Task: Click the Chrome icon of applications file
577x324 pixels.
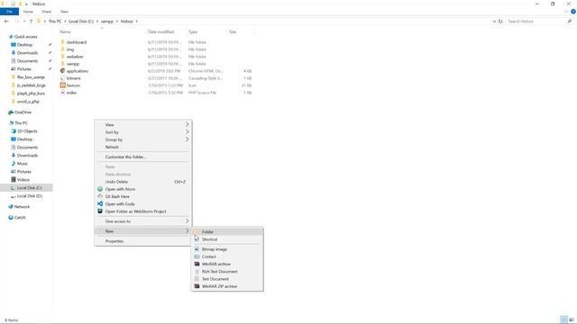Action: click(x=62, y=71)
